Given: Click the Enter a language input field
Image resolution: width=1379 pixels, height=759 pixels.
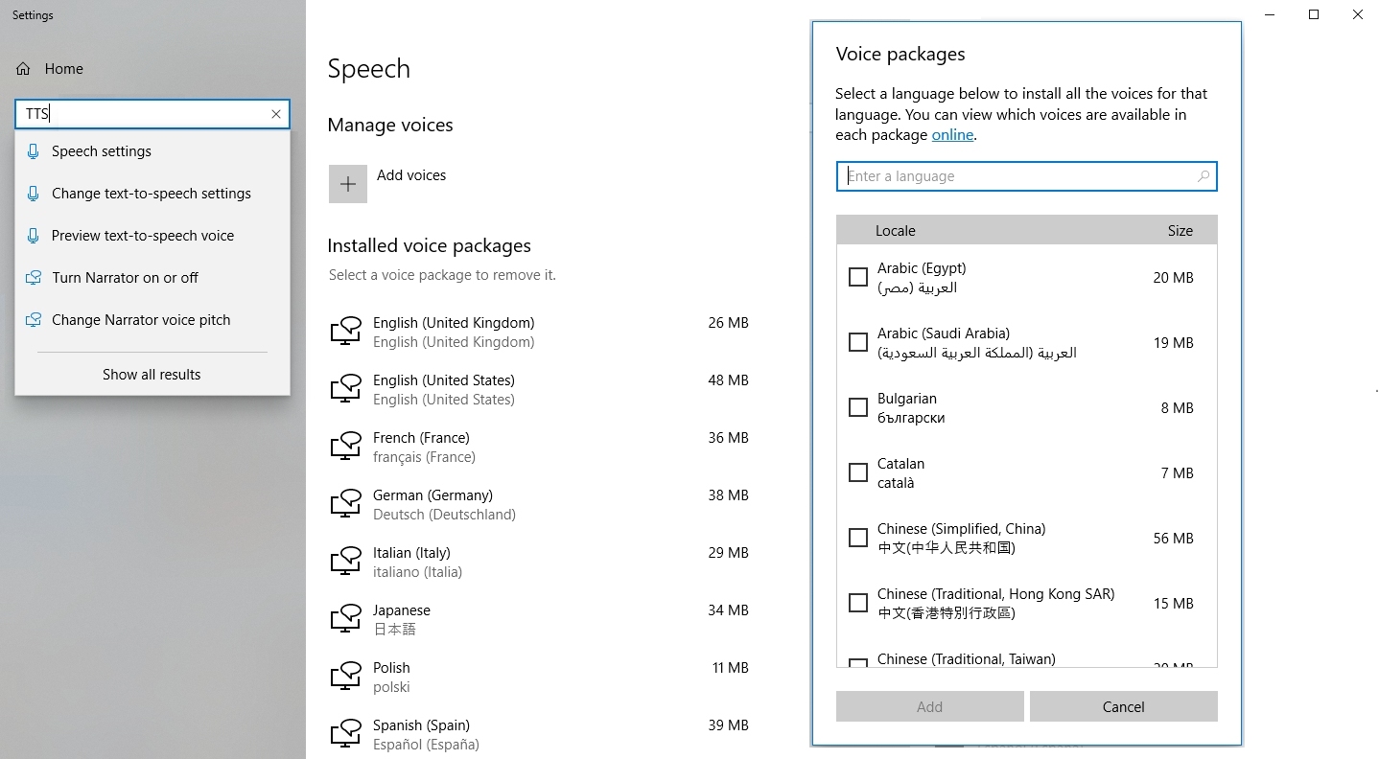Looking at the screenshot, I should [x=1017, y=176].
